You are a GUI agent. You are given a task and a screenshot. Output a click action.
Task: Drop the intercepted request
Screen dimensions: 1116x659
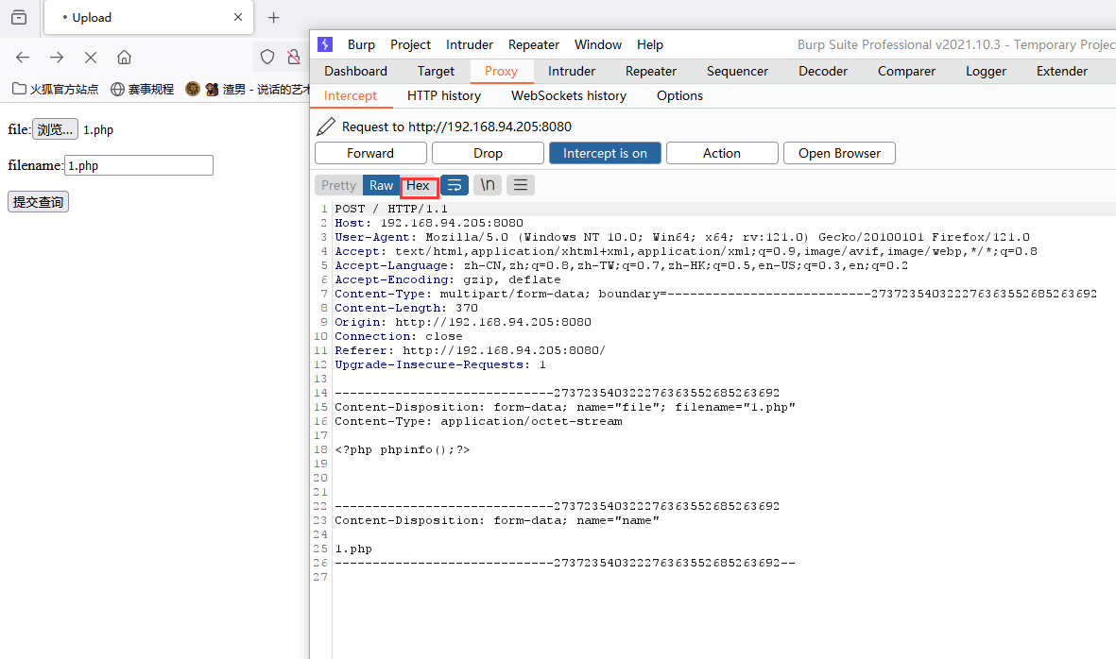coord(488,153)
